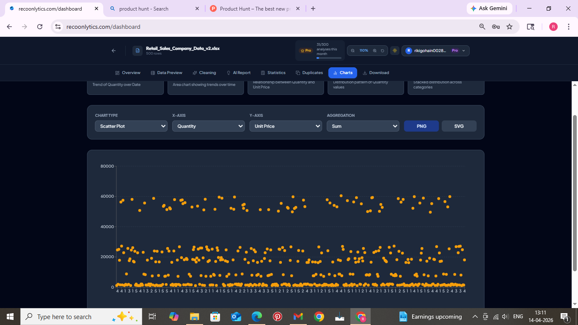Image resolution: width=578 pixels, height=325 pixels.
Task: Click the Google Lens search icon in the toolbar
Action: (x=530, y=27)
